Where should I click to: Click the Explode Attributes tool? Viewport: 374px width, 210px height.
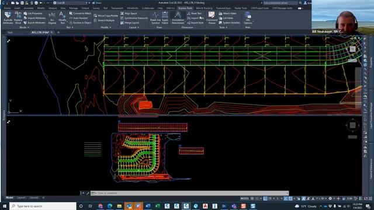[x=8, y=18]
